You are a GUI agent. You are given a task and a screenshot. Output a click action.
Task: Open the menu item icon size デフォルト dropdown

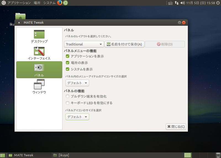coord(77,83)
